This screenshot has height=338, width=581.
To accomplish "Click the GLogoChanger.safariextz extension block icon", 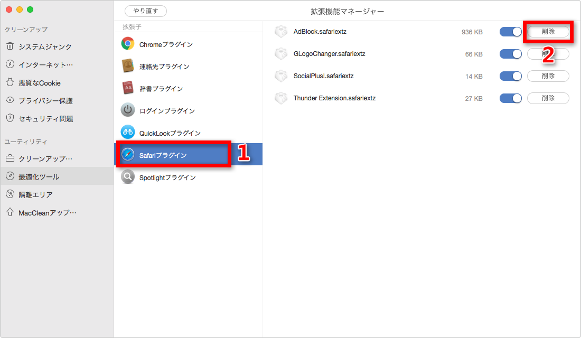I will pos(281,54).
